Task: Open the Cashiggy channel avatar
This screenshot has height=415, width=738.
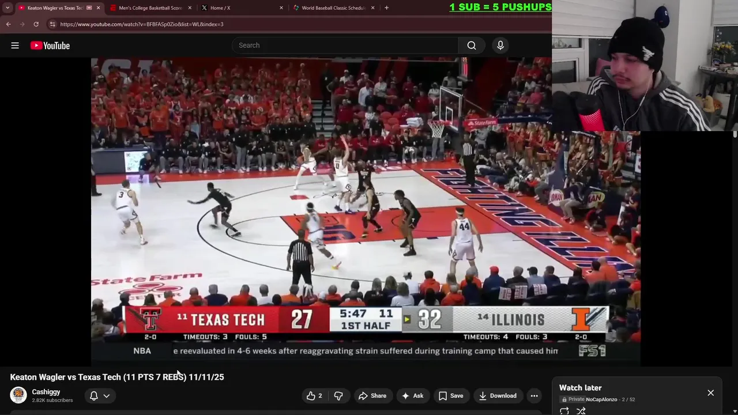Action: pyautogui.click(x=18, y=395)
